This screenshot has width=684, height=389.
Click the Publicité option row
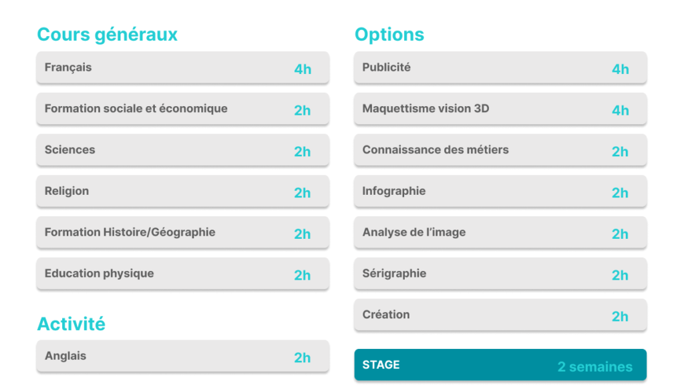[500, 67]
